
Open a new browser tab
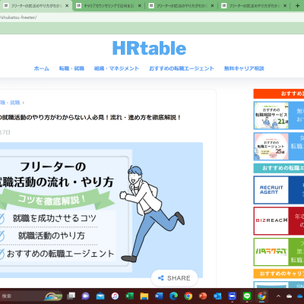(x=298, y=5)
